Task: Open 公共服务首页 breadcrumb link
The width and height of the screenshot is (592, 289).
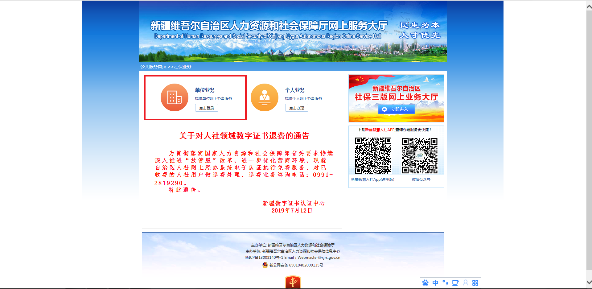Action: (x=153, y=67)
